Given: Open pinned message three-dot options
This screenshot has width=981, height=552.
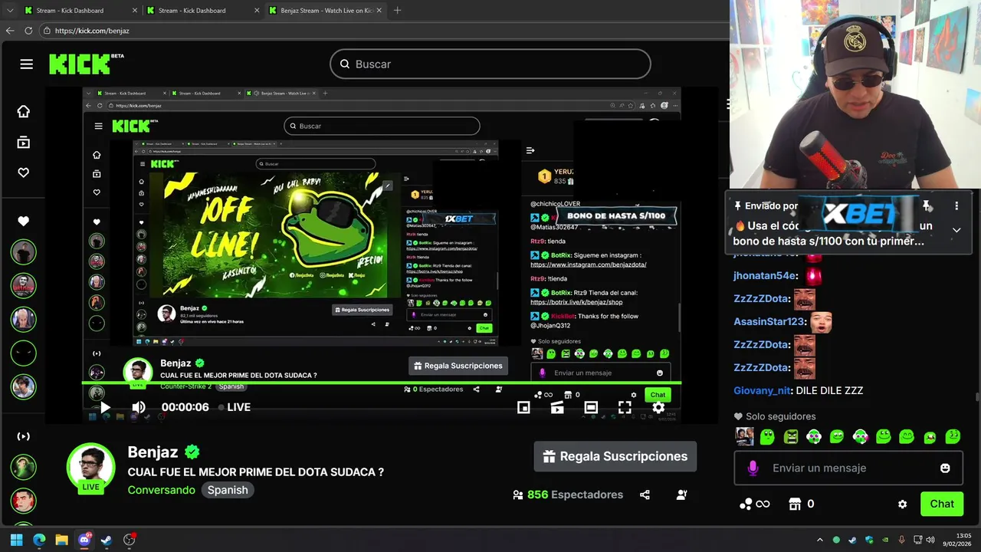Looking at the screenshot, I should (x=956, y=205).
